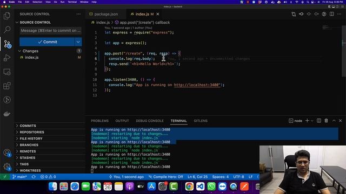Switch to the GITLENS panel tab
The image size is (346, 194).
click(x=201, y=121)
